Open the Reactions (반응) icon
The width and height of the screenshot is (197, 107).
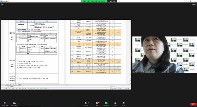[x=123, y=104]
